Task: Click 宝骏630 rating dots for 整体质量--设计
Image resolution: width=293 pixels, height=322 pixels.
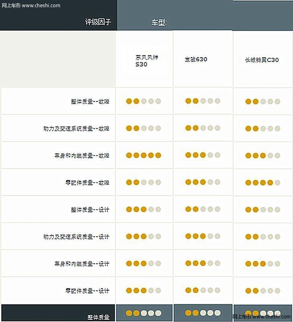Action: [203, 209]
